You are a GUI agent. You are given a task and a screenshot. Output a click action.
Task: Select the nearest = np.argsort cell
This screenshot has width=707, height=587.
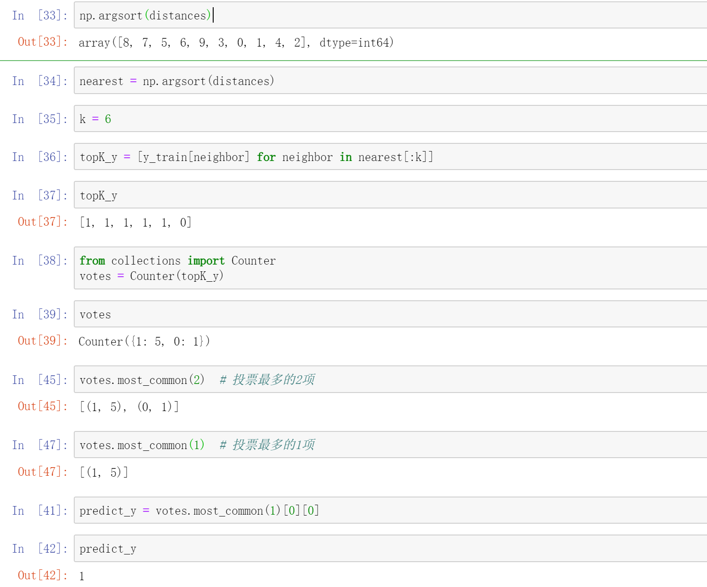pyautogui.click(x=389, y=81)
